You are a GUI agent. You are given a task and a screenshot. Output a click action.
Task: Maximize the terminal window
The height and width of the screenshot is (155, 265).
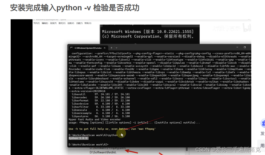[x=245, y=47]
